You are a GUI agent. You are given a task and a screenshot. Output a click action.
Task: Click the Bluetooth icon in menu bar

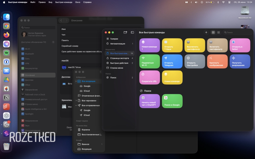(x=218, y=2)
